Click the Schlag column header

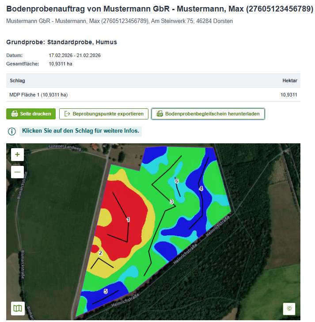(x=17, y=81)
